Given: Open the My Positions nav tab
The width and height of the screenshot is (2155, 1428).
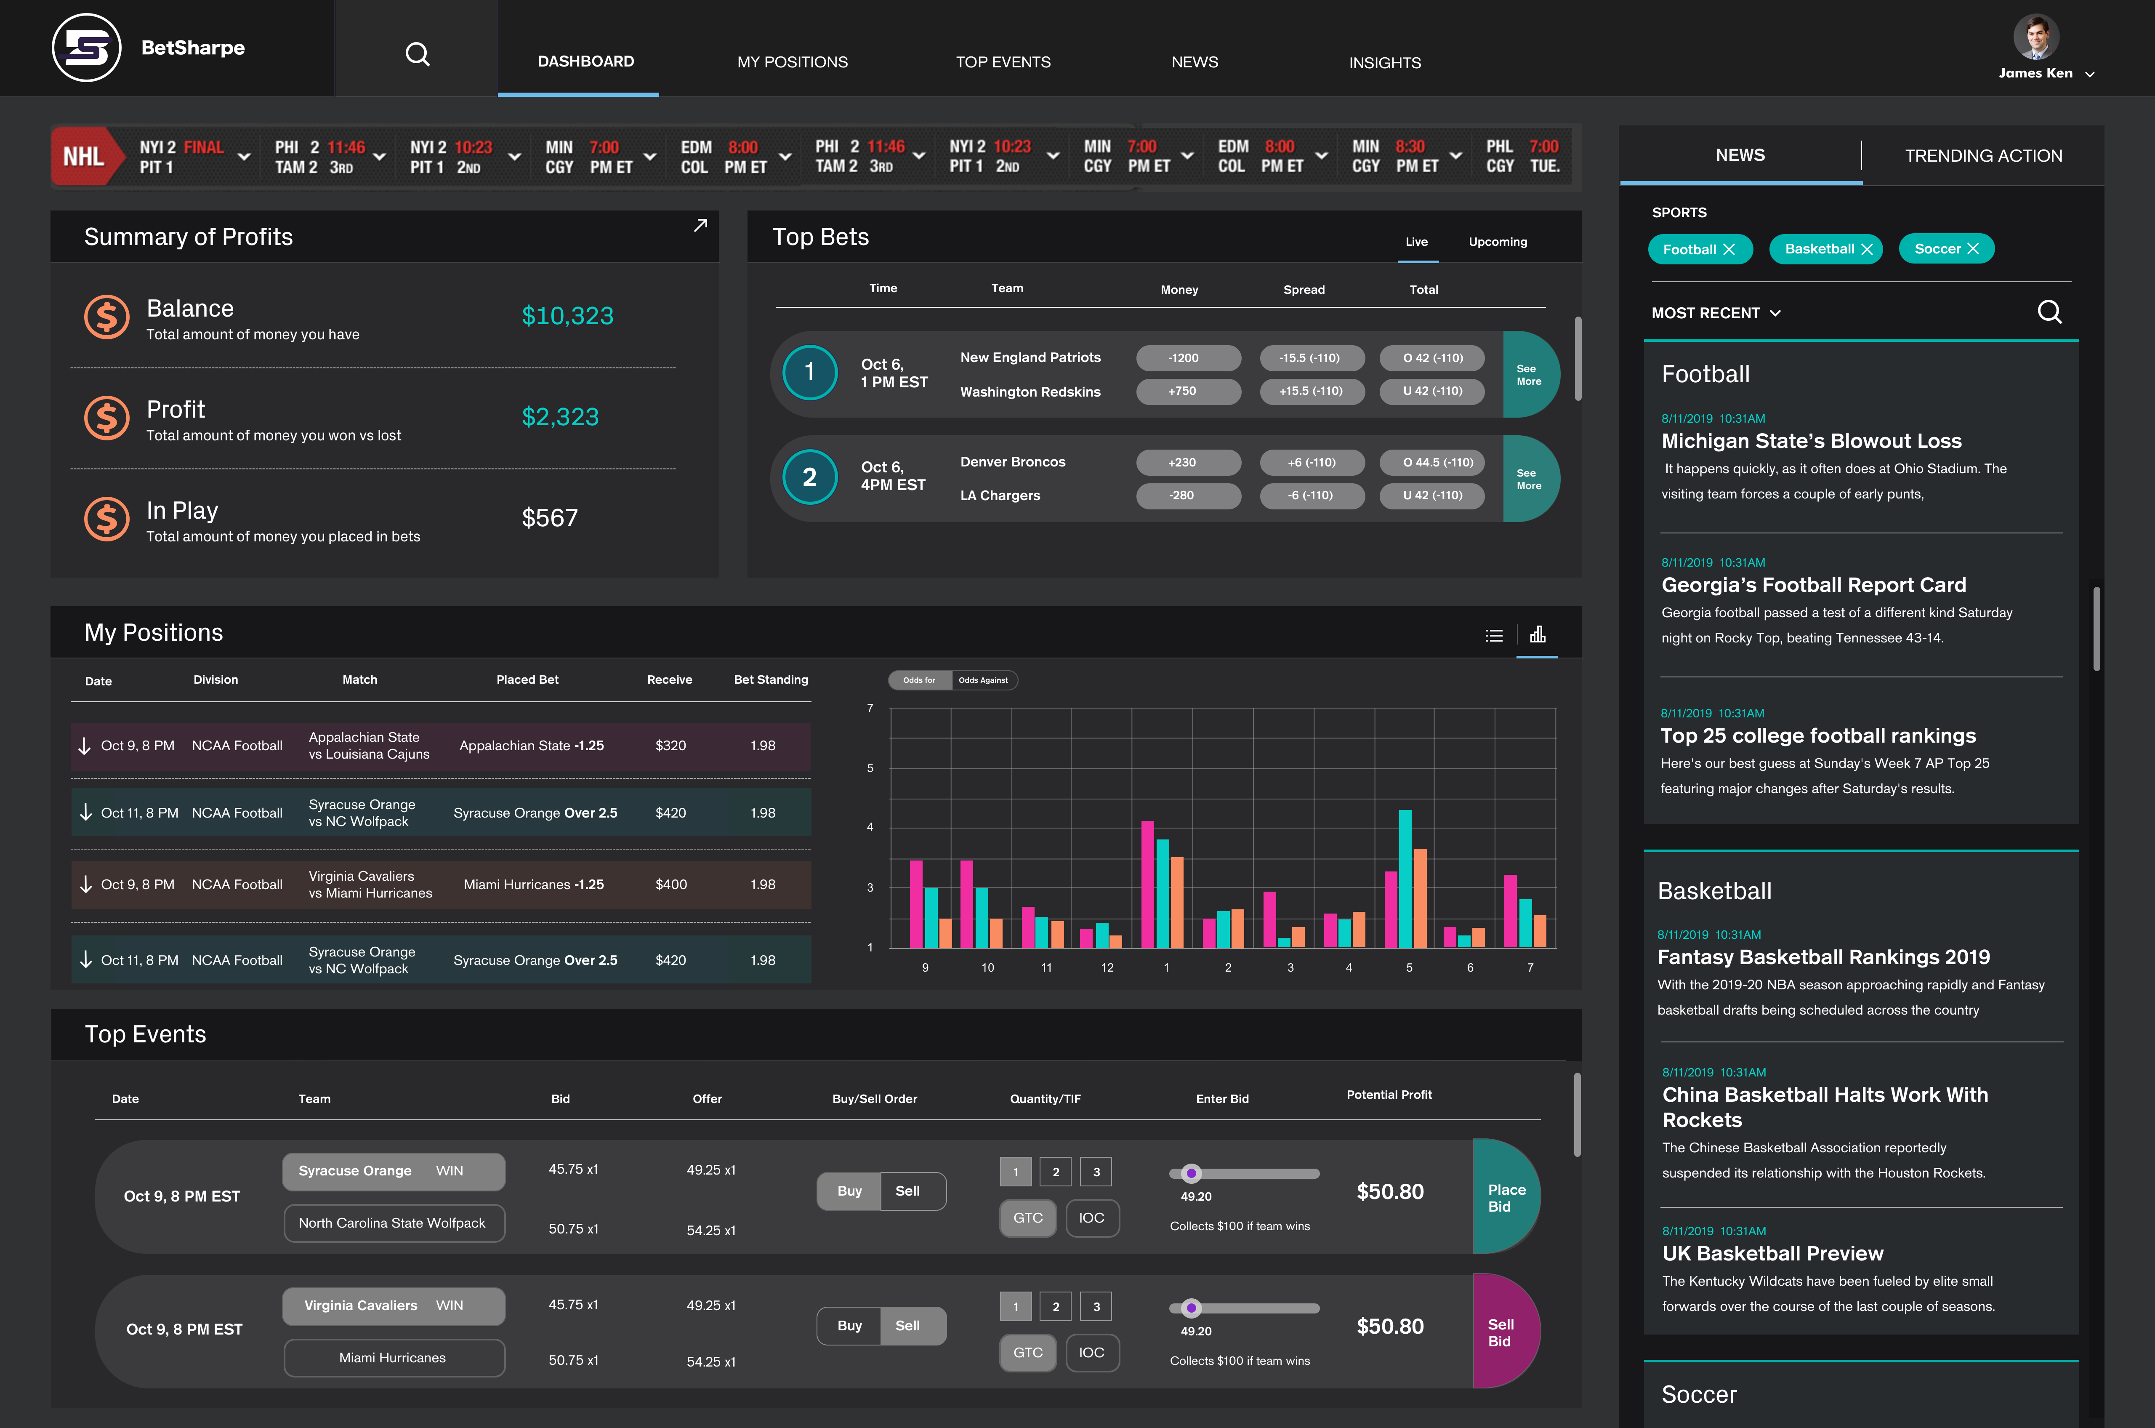Looking at the screenshot, I should (792, 62).
